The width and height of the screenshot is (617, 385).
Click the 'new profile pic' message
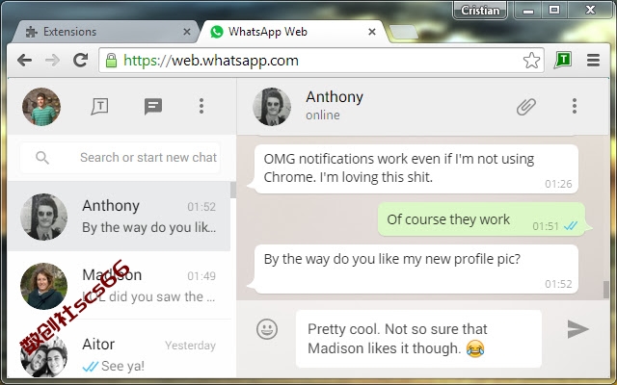[416, 269]
